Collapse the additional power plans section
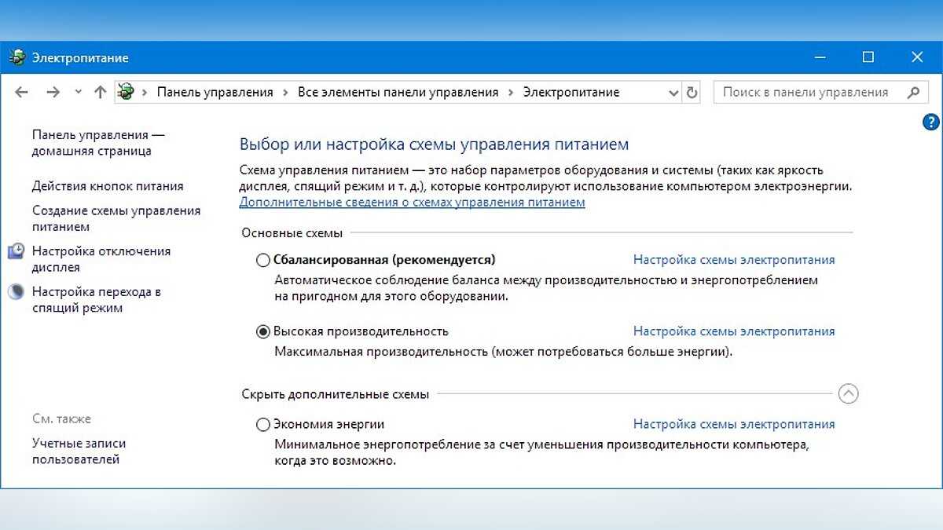Image resolution: width=943 pixels, height=530 pixels. click(848, 394)
